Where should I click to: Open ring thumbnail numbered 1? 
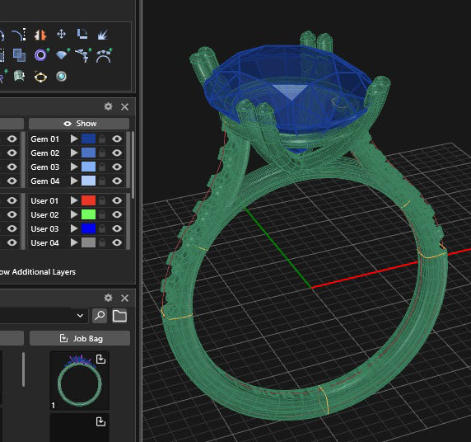click(x=79, y=380)
